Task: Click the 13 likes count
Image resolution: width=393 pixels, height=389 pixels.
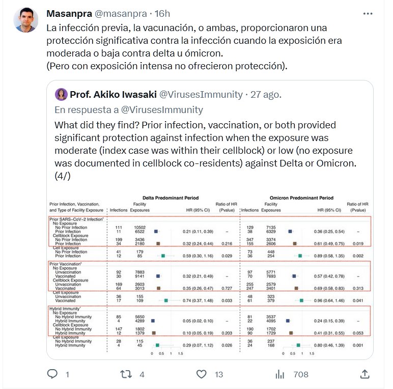Action: pyautogui.click(x=219, y=374)
